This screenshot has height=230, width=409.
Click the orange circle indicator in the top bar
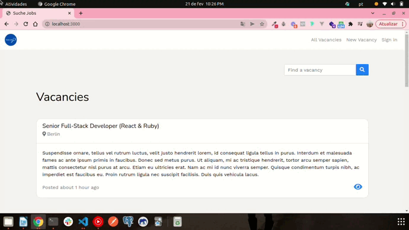[376, 4]
